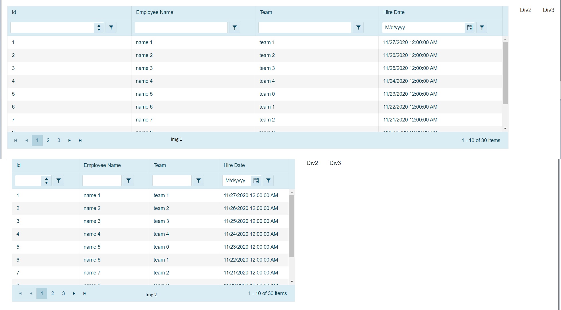Select page 3 in bottom grid pager
The width and height of the screenshot is (561, 310).
(x=63, y=293)
